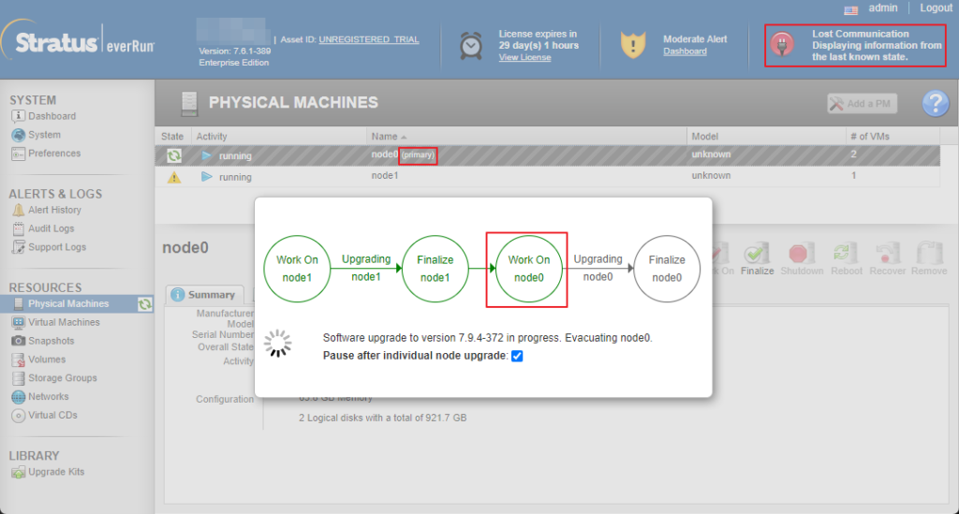This screenshot has width=959, height=514.
Task: Click the Support Logs icon
Action: 19,247
